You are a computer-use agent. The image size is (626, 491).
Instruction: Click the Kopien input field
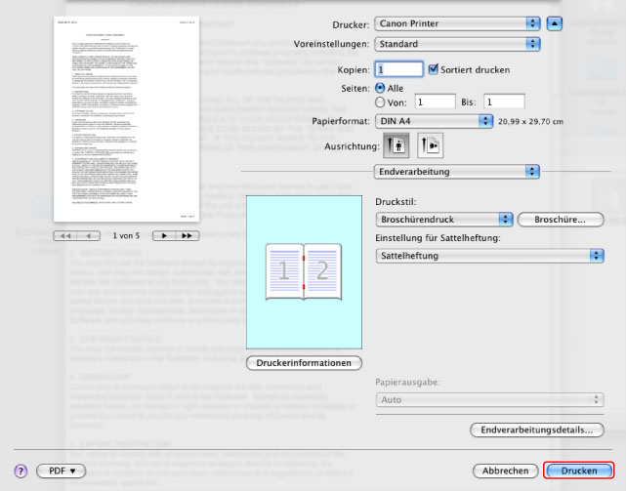coord(398,69)
